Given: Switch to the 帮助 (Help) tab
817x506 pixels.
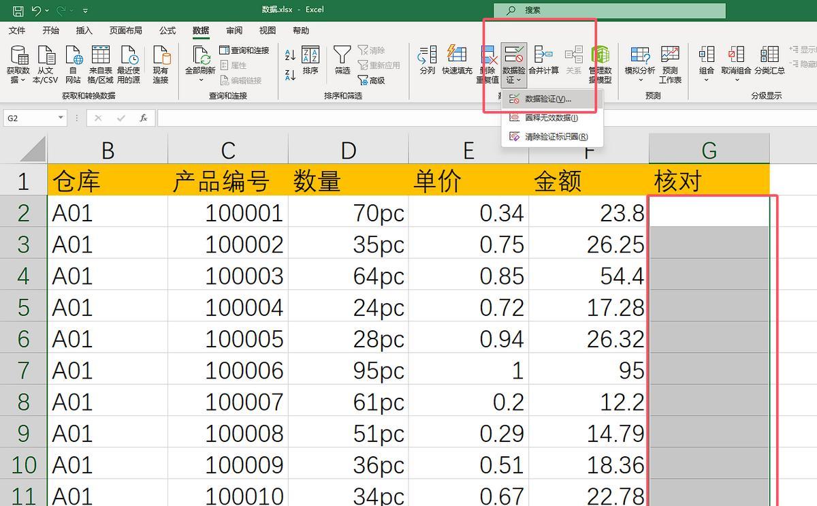Looking at the screenshot, I should click(x=301, y=31).
